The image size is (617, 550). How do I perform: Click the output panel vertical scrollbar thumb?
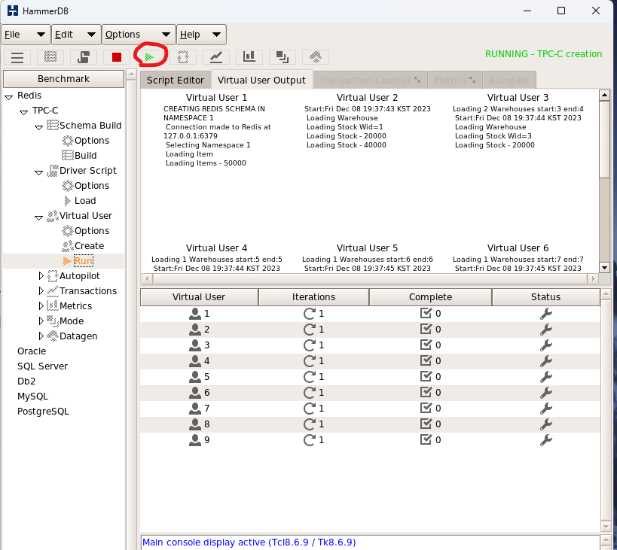click(x=604, y=140)
